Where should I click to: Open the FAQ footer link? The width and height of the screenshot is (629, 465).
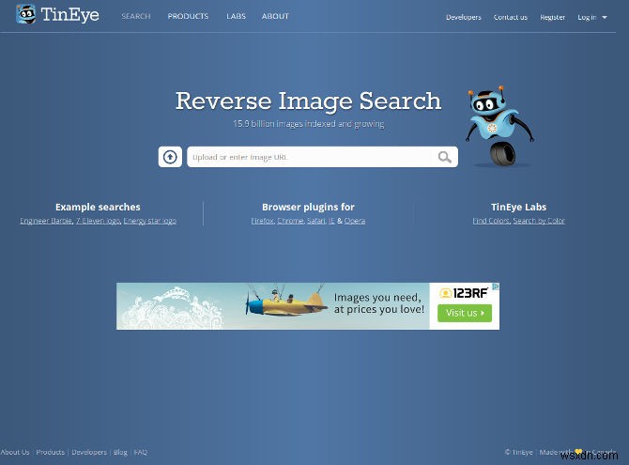141,452
